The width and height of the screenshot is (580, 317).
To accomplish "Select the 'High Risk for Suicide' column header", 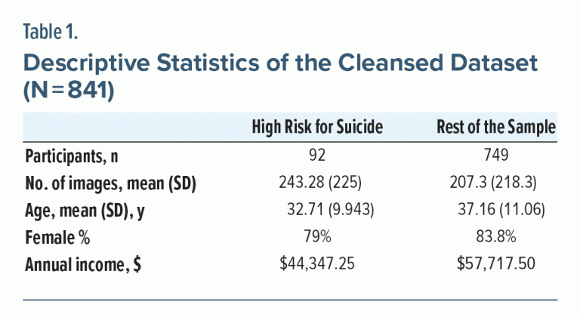I will tap(317, 128).
